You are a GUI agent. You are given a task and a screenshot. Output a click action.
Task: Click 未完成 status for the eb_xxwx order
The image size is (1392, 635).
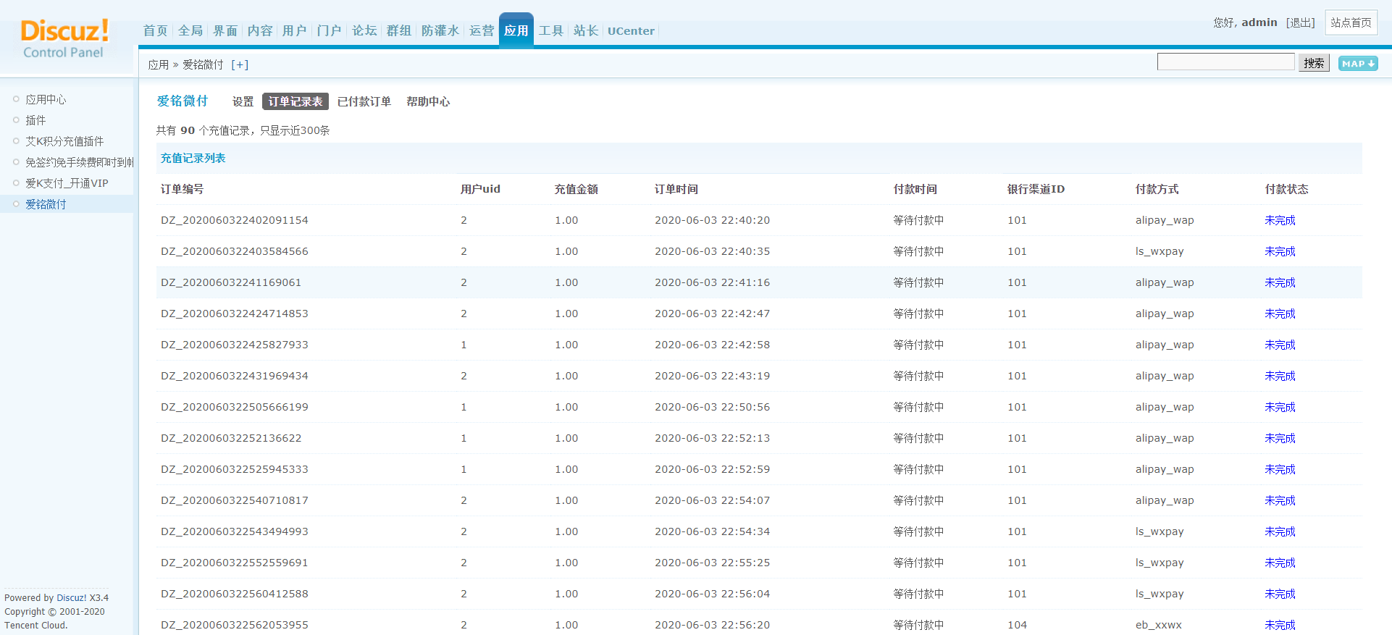pyautogui.click(x=1280, y=625)
